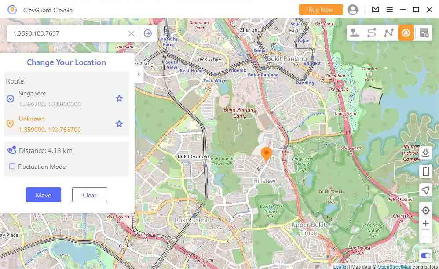This screenshot has width=439, height=269.
Task: Open the user account profile icon
Action: [353, 10]
